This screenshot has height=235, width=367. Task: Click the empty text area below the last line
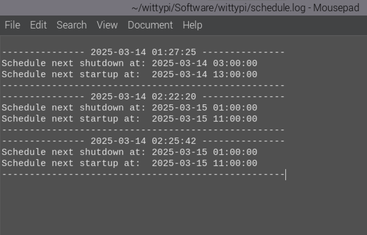pos(158,205)
